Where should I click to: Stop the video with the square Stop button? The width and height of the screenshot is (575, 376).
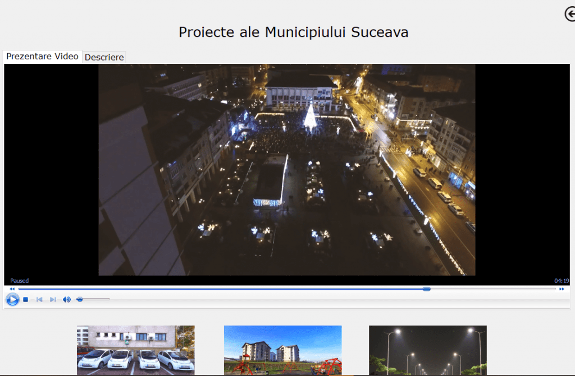pyautogui.click(x=26, y=299)
